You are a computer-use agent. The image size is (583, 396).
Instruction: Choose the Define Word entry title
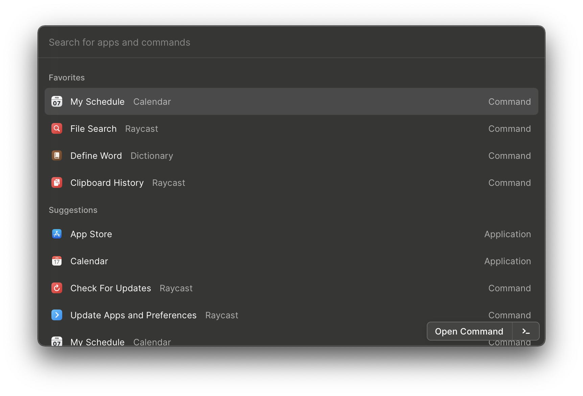[96, 156]
